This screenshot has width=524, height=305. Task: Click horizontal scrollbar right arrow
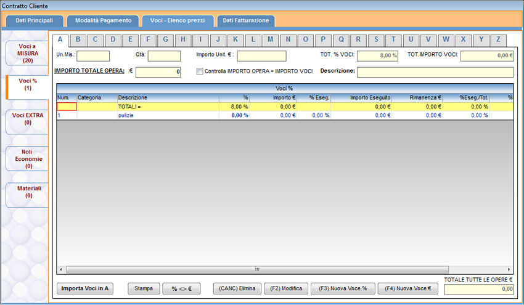tap(509, 270)
